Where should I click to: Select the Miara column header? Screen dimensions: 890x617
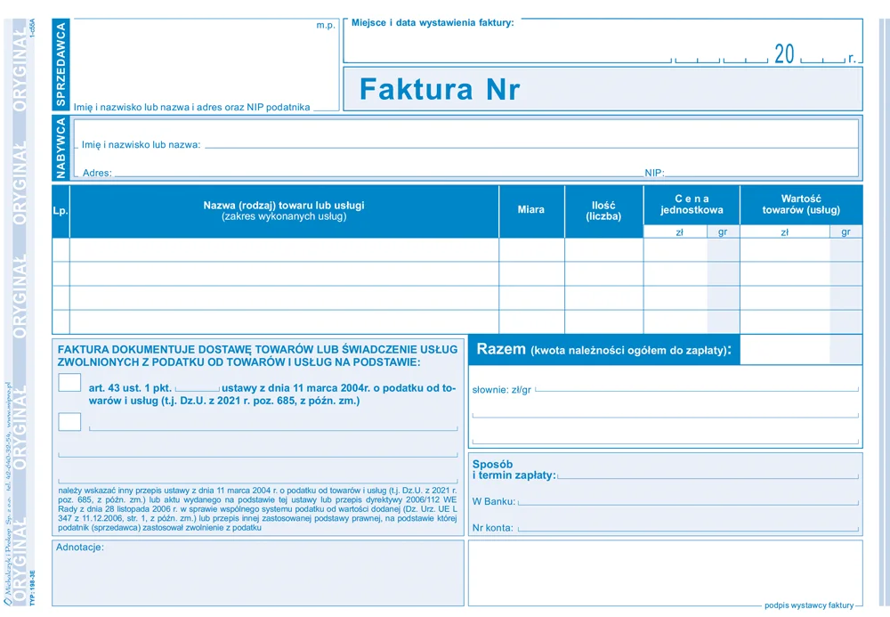pos(531,210)
